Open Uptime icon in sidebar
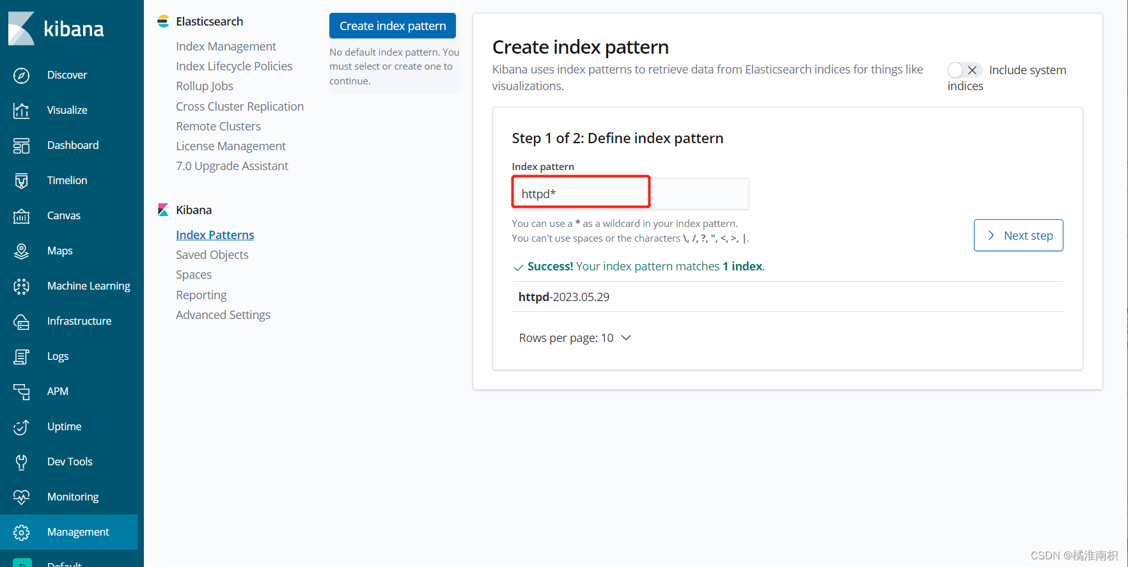Screen dimensions: 1128x567 21,427
